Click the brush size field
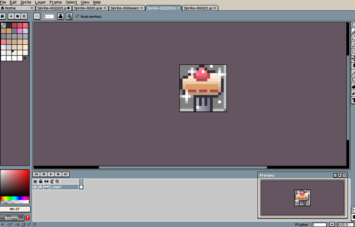The height and width of the screenshot is (227, 355). coord(49,16)
